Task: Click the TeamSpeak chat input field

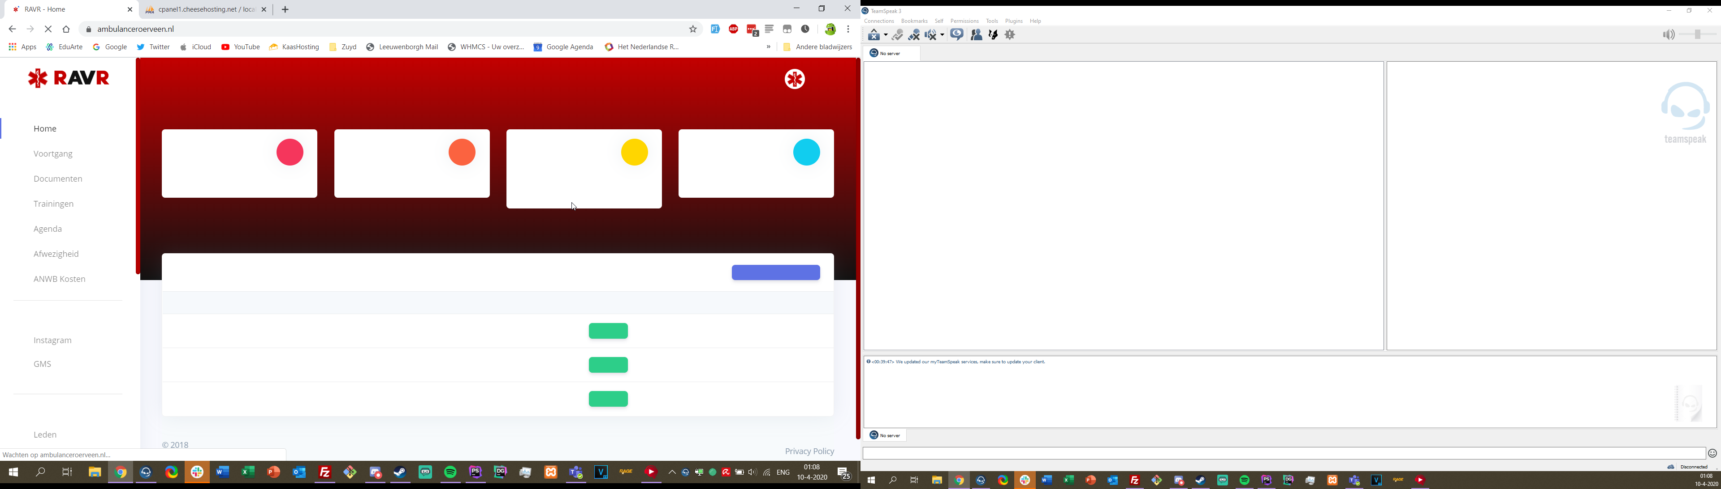Action: click(1283, 454)
